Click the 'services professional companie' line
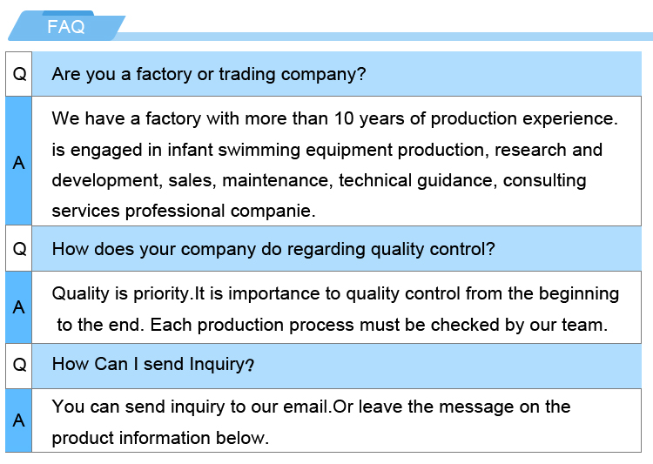This screenshot has width=653, height=464. (x=184, y=211)
